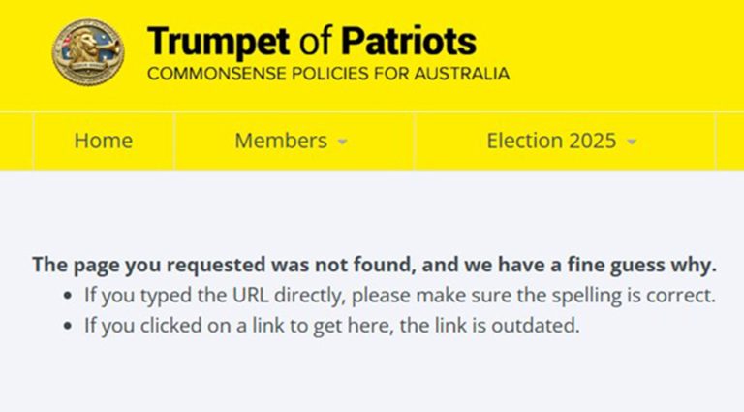Expand the Members dropdown arrow
Image resolution: width=744 pixels, height=412 pixels.
(x=342, y=143)
